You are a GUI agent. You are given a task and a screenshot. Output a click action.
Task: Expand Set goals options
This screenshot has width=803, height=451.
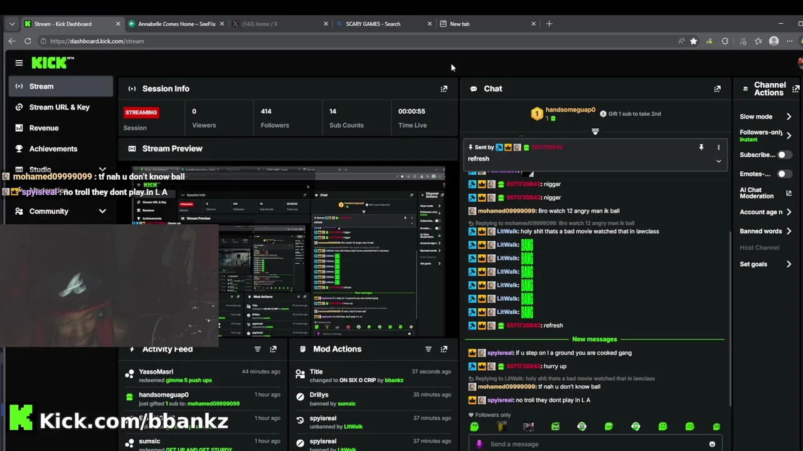[789, 264]
